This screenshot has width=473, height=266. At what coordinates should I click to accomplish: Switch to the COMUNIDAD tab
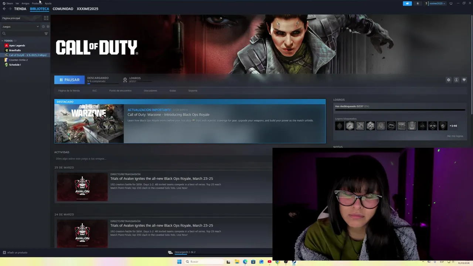click(x=63, y=8)
